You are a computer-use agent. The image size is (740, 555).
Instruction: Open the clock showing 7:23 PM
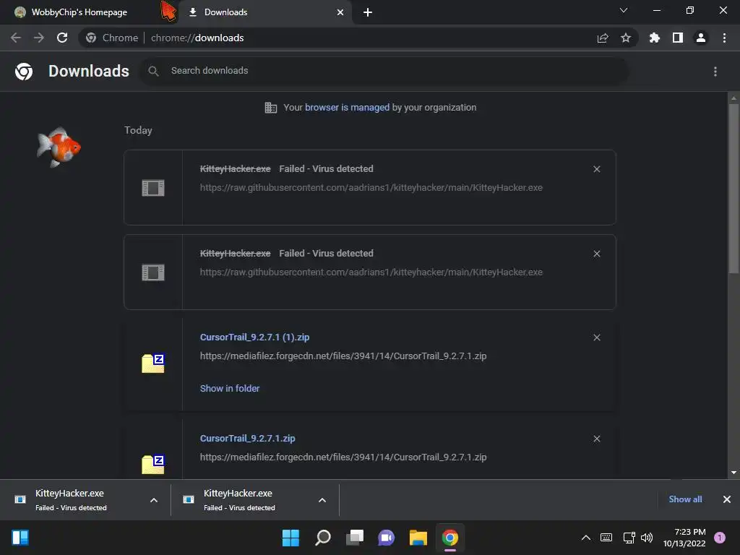(684, 538)
